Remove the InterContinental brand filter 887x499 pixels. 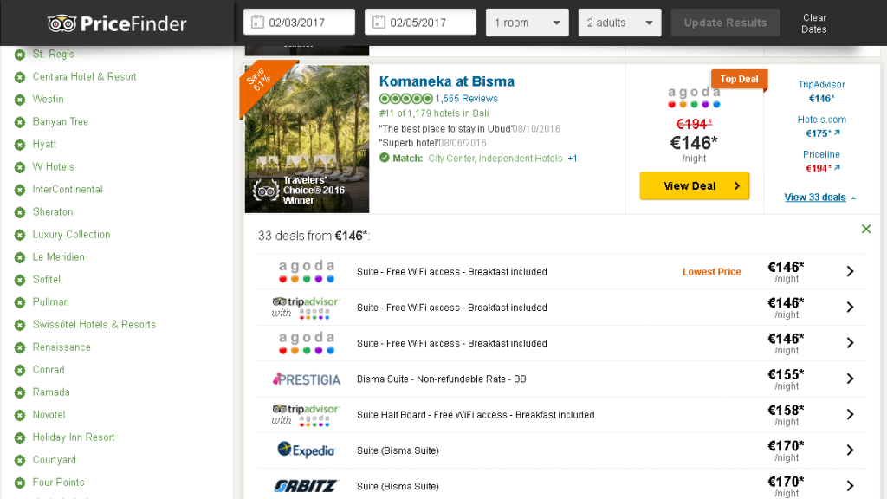pos(20,190)
